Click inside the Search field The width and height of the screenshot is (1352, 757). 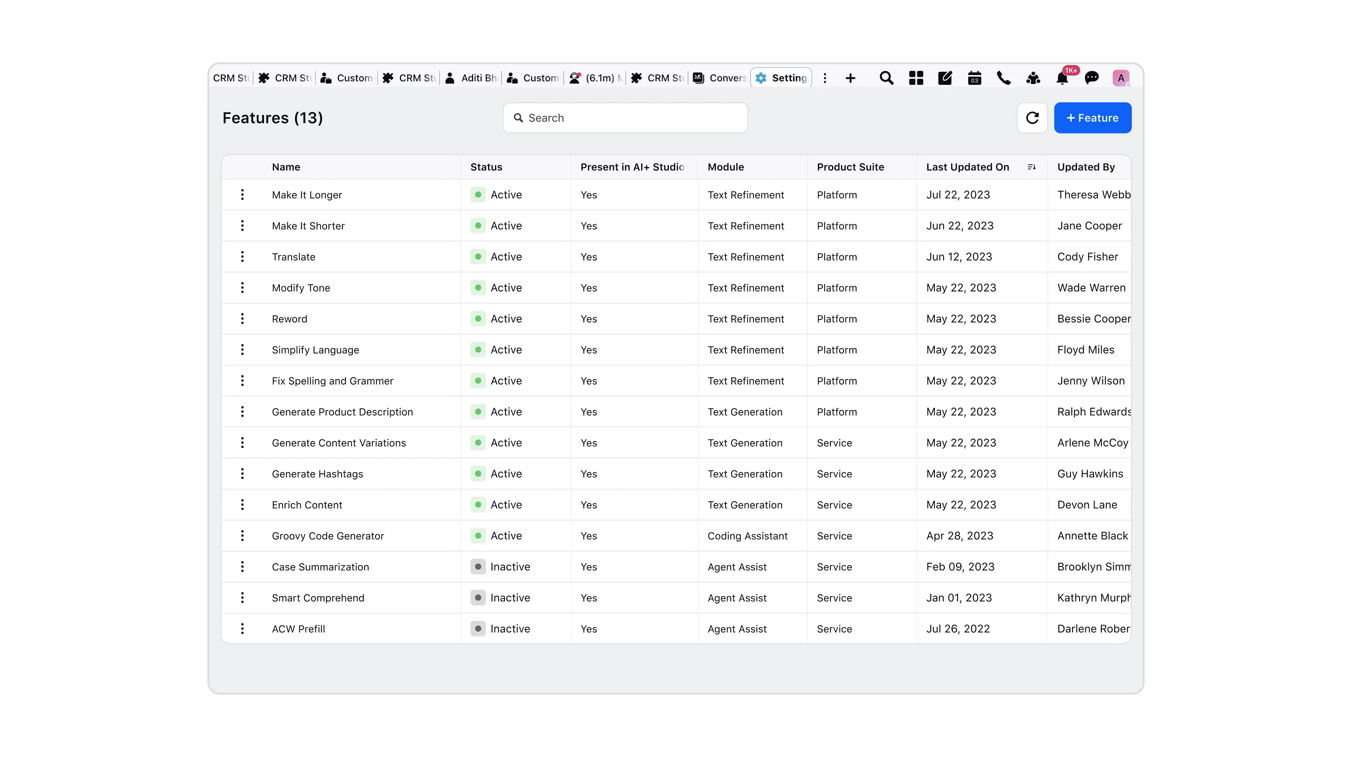pos(624,118)
